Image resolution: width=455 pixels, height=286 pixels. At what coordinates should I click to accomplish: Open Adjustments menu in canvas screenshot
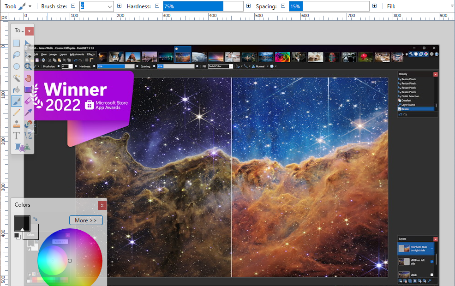pos(77,54)
